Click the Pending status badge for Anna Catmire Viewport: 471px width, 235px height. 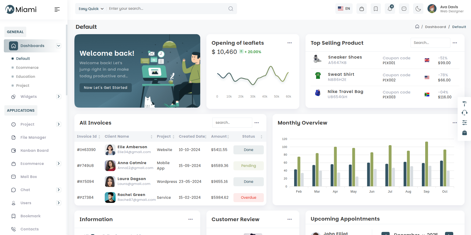pos(248,166)
